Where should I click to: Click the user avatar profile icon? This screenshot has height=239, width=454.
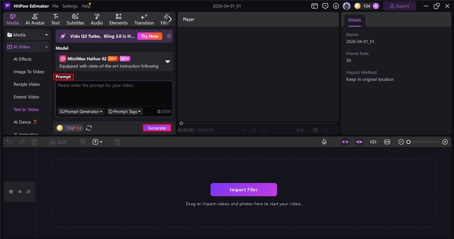pyautogui.click(x=347, y=6)
